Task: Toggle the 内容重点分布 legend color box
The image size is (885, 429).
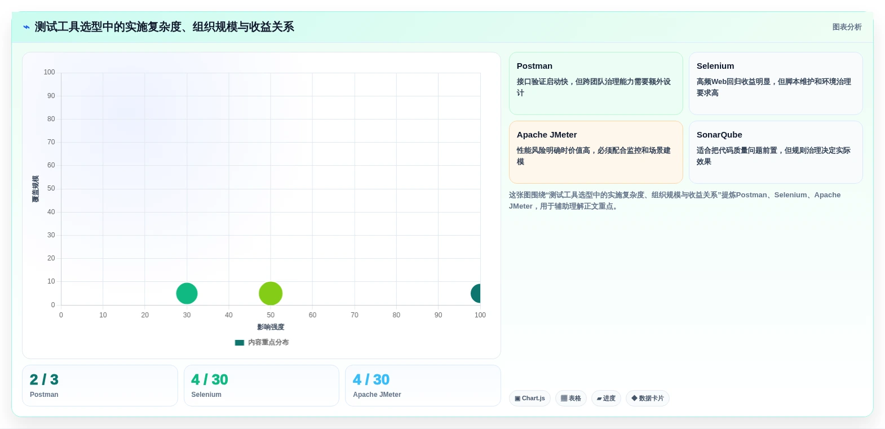Action: pyautogui.click(x=240, y=342)
